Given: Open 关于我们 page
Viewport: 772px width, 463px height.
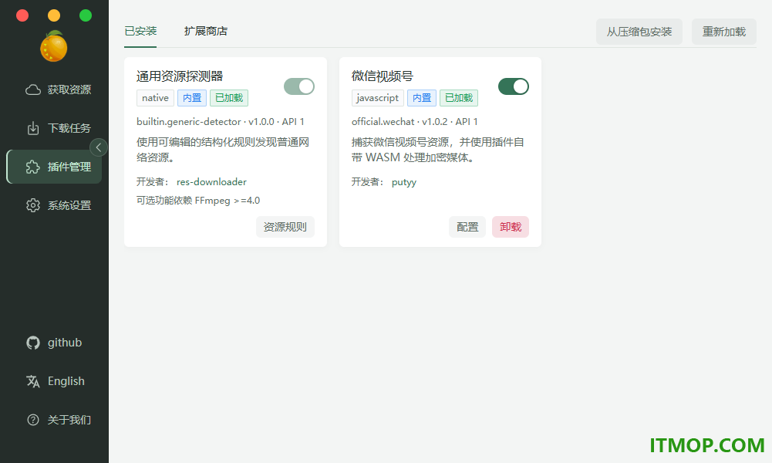Looking at the screenshot, I should (54, 420).
